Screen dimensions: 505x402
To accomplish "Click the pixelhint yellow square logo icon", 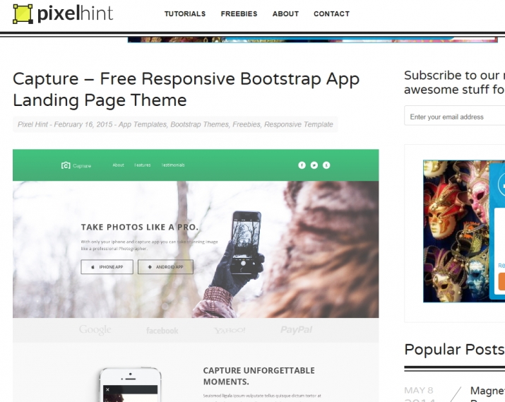I will click(23, 14).
